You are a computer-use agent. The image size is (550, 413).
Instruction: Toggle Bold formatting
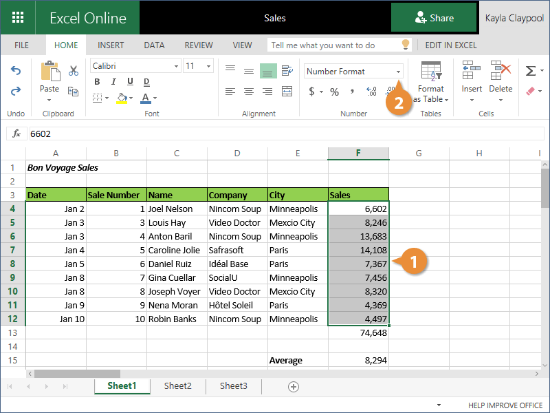(x=97, y=82)
